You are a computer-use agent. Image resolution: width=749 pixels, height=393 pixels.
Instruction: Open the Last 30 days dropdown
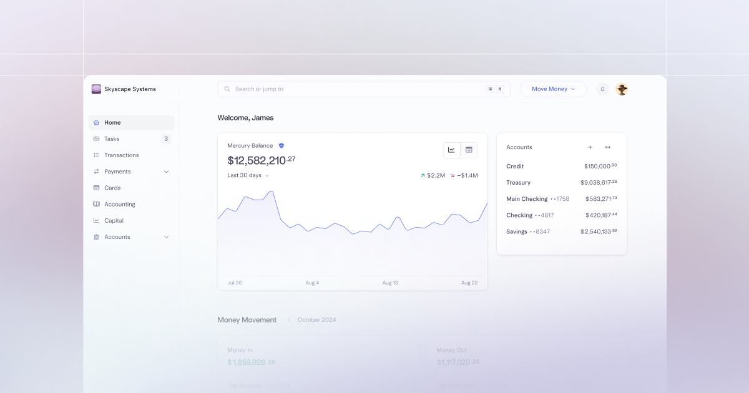tap(248, 175)
